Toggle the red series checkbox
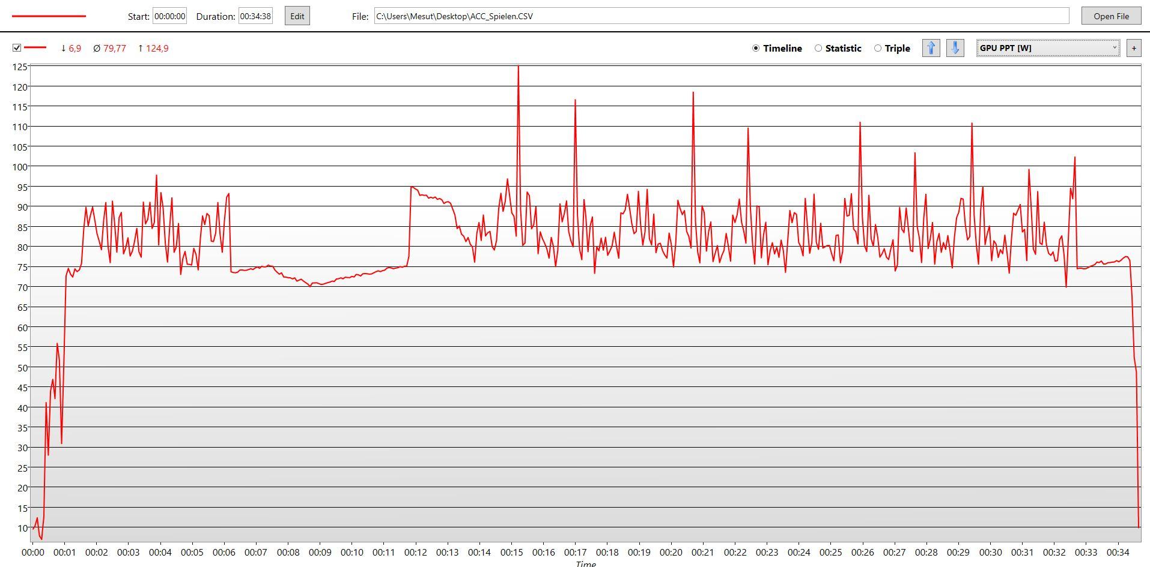Image resolution: width=1150 pixels, height=567 pixels. 17,48
